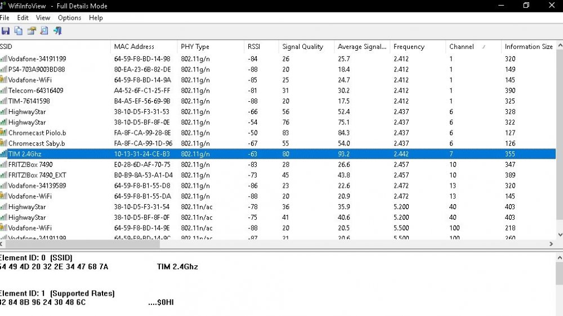Select the PS4-703A9003BD88 network row
Image resolution: width=563 pixels, height=316 pixels.
click(x=278, y=69)
